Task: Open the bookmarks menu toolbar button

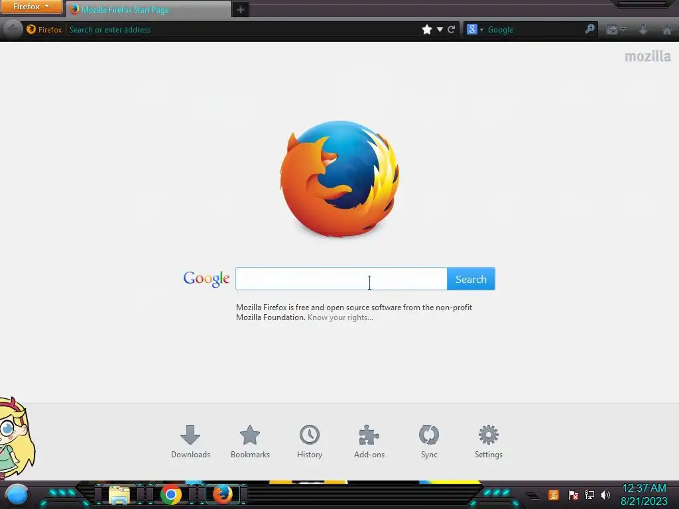Action: [612, 29]
